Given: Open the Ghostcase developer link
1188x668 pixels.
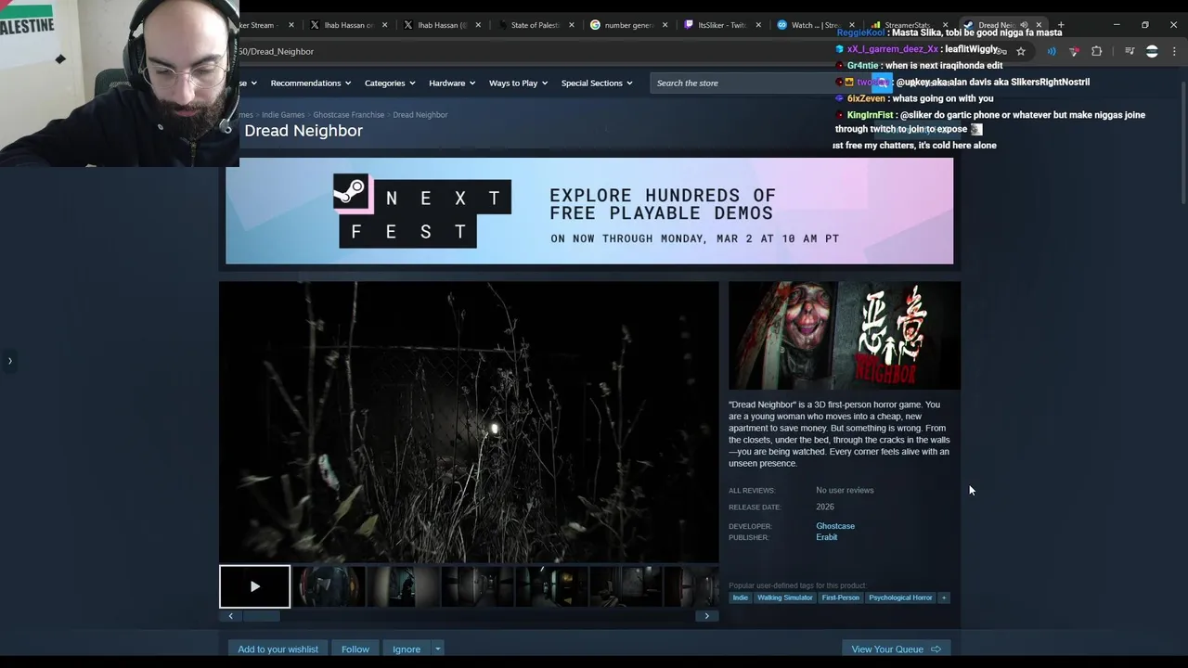Looking at the screenshot, I should coord(835,526).
